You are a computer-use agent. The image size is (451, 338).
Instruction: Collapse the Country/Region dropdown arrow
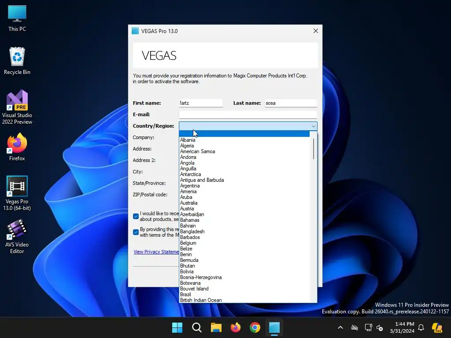(313, 126)
